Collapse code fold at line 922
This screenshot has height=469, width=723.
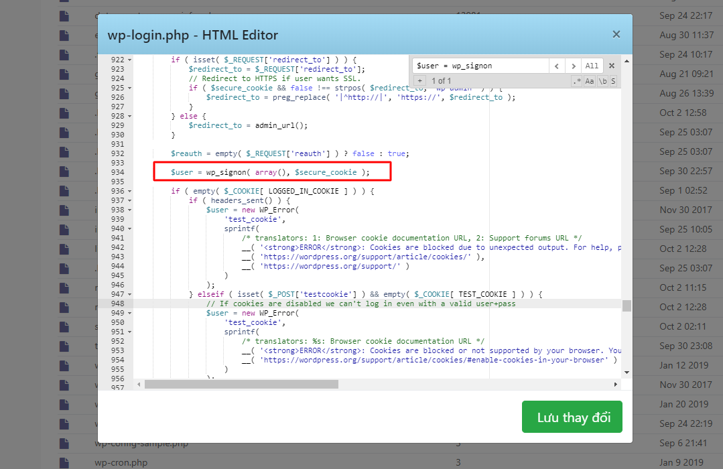tap(129, 60)
